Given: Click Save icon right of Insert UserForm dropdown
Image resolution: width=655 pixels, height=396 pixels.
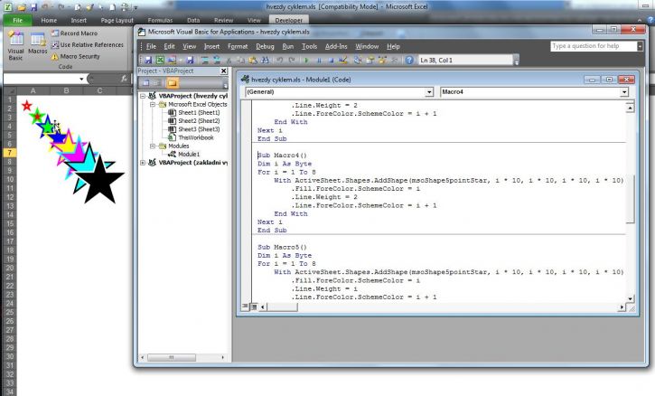Looking at the screenshot, I should coord(191,61).
